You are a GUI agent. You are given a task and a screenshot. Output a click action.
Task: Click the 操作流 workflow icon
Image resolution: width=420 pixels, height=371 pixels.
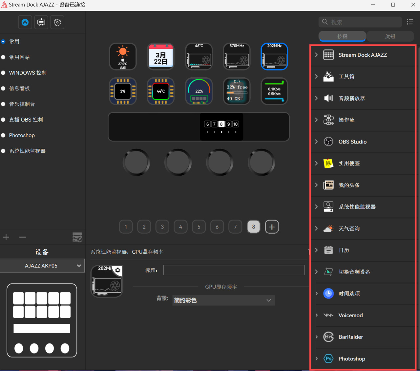tap(328, 120)
